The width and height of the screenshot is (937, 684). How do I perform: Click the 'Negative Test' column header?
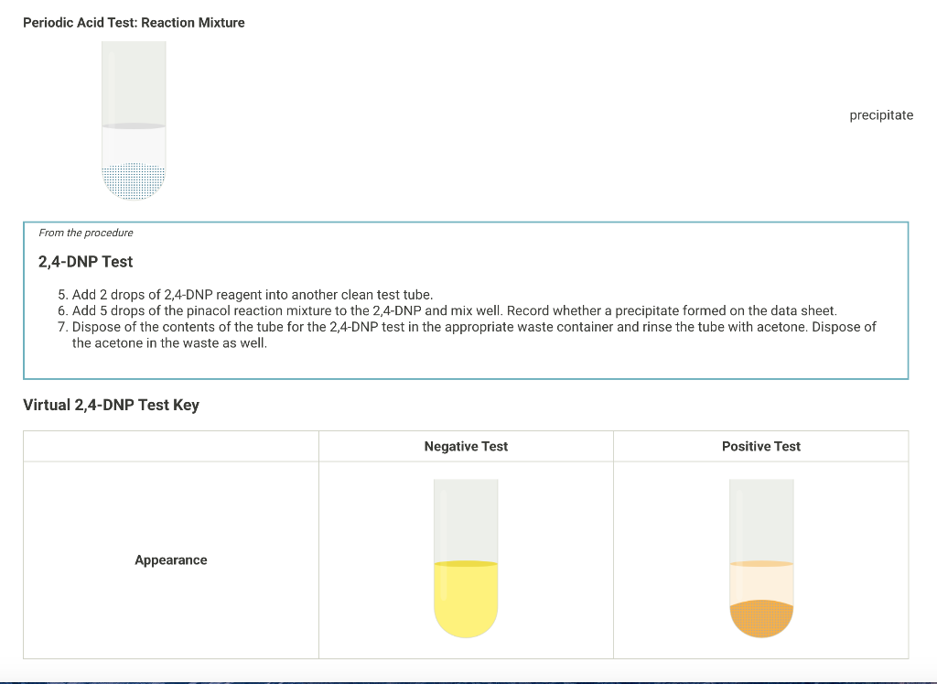466,446
